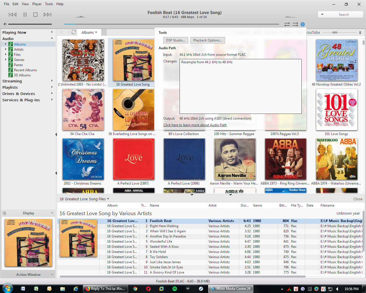This screenshot has width=366, height=293.
Task: Expand the Playlists section
Action: click(x=52, y=87)
